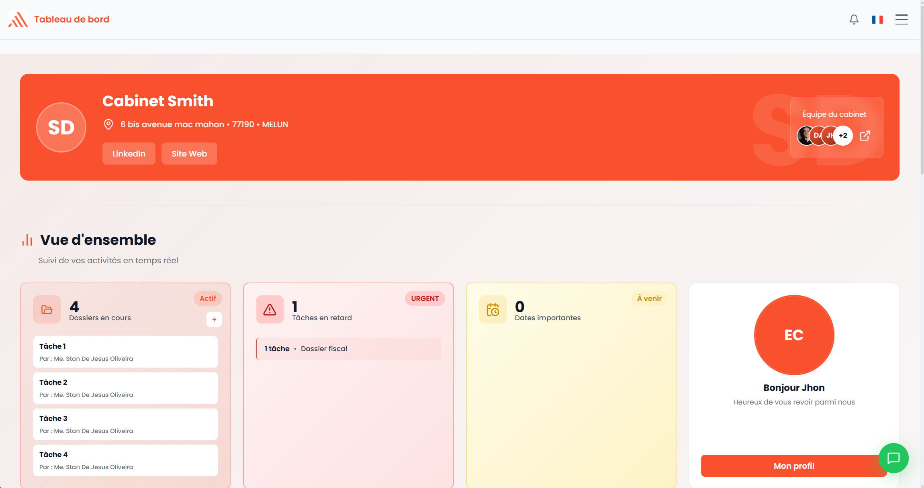Open the hamburger menu
The width and height of the screenshot is (924, 488).
point(901,19)
